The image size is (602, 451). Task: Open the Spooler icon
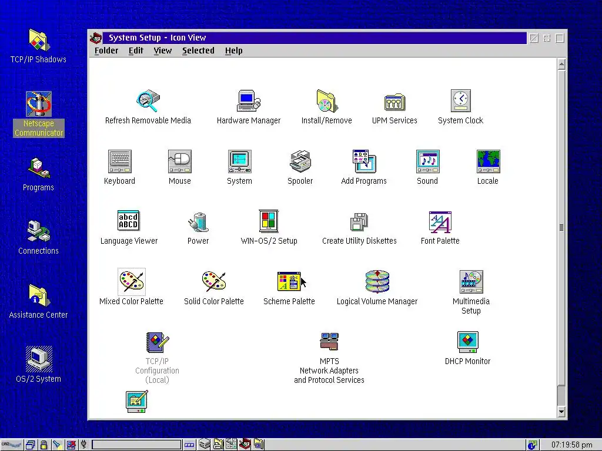pos(300,161)
